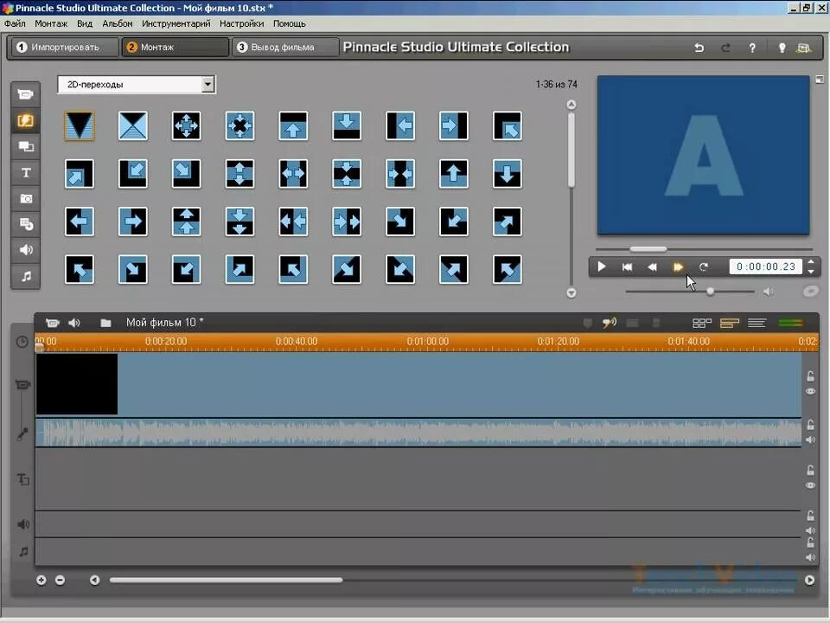Click the audio scrubbing speaker icon

pos(610,323)
